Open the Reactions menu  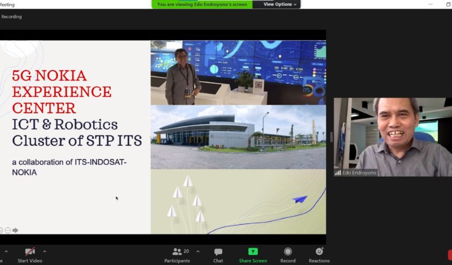(319, 255)
